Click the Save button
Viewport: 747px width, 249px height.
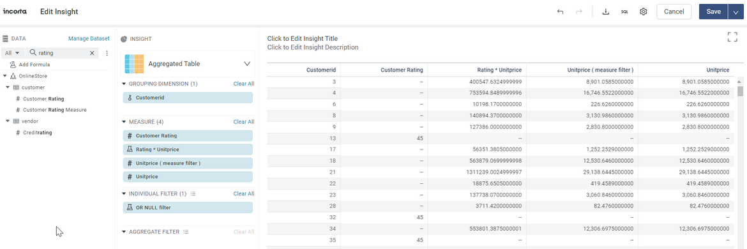(713, 11)
